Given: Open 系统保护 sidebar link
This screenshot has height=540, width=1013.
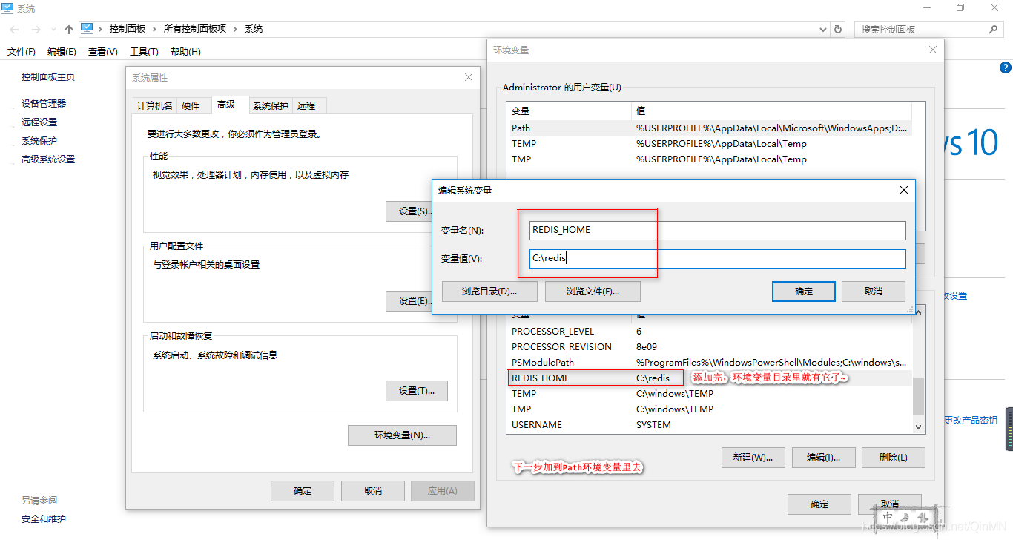Looking at the screenshot, I should tap(39, 141).
